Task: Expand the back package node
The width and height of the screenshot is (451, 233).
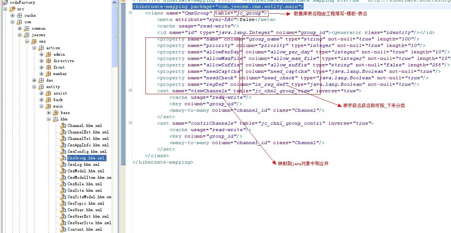Action: pyautogui.click(x=41, y=100)
